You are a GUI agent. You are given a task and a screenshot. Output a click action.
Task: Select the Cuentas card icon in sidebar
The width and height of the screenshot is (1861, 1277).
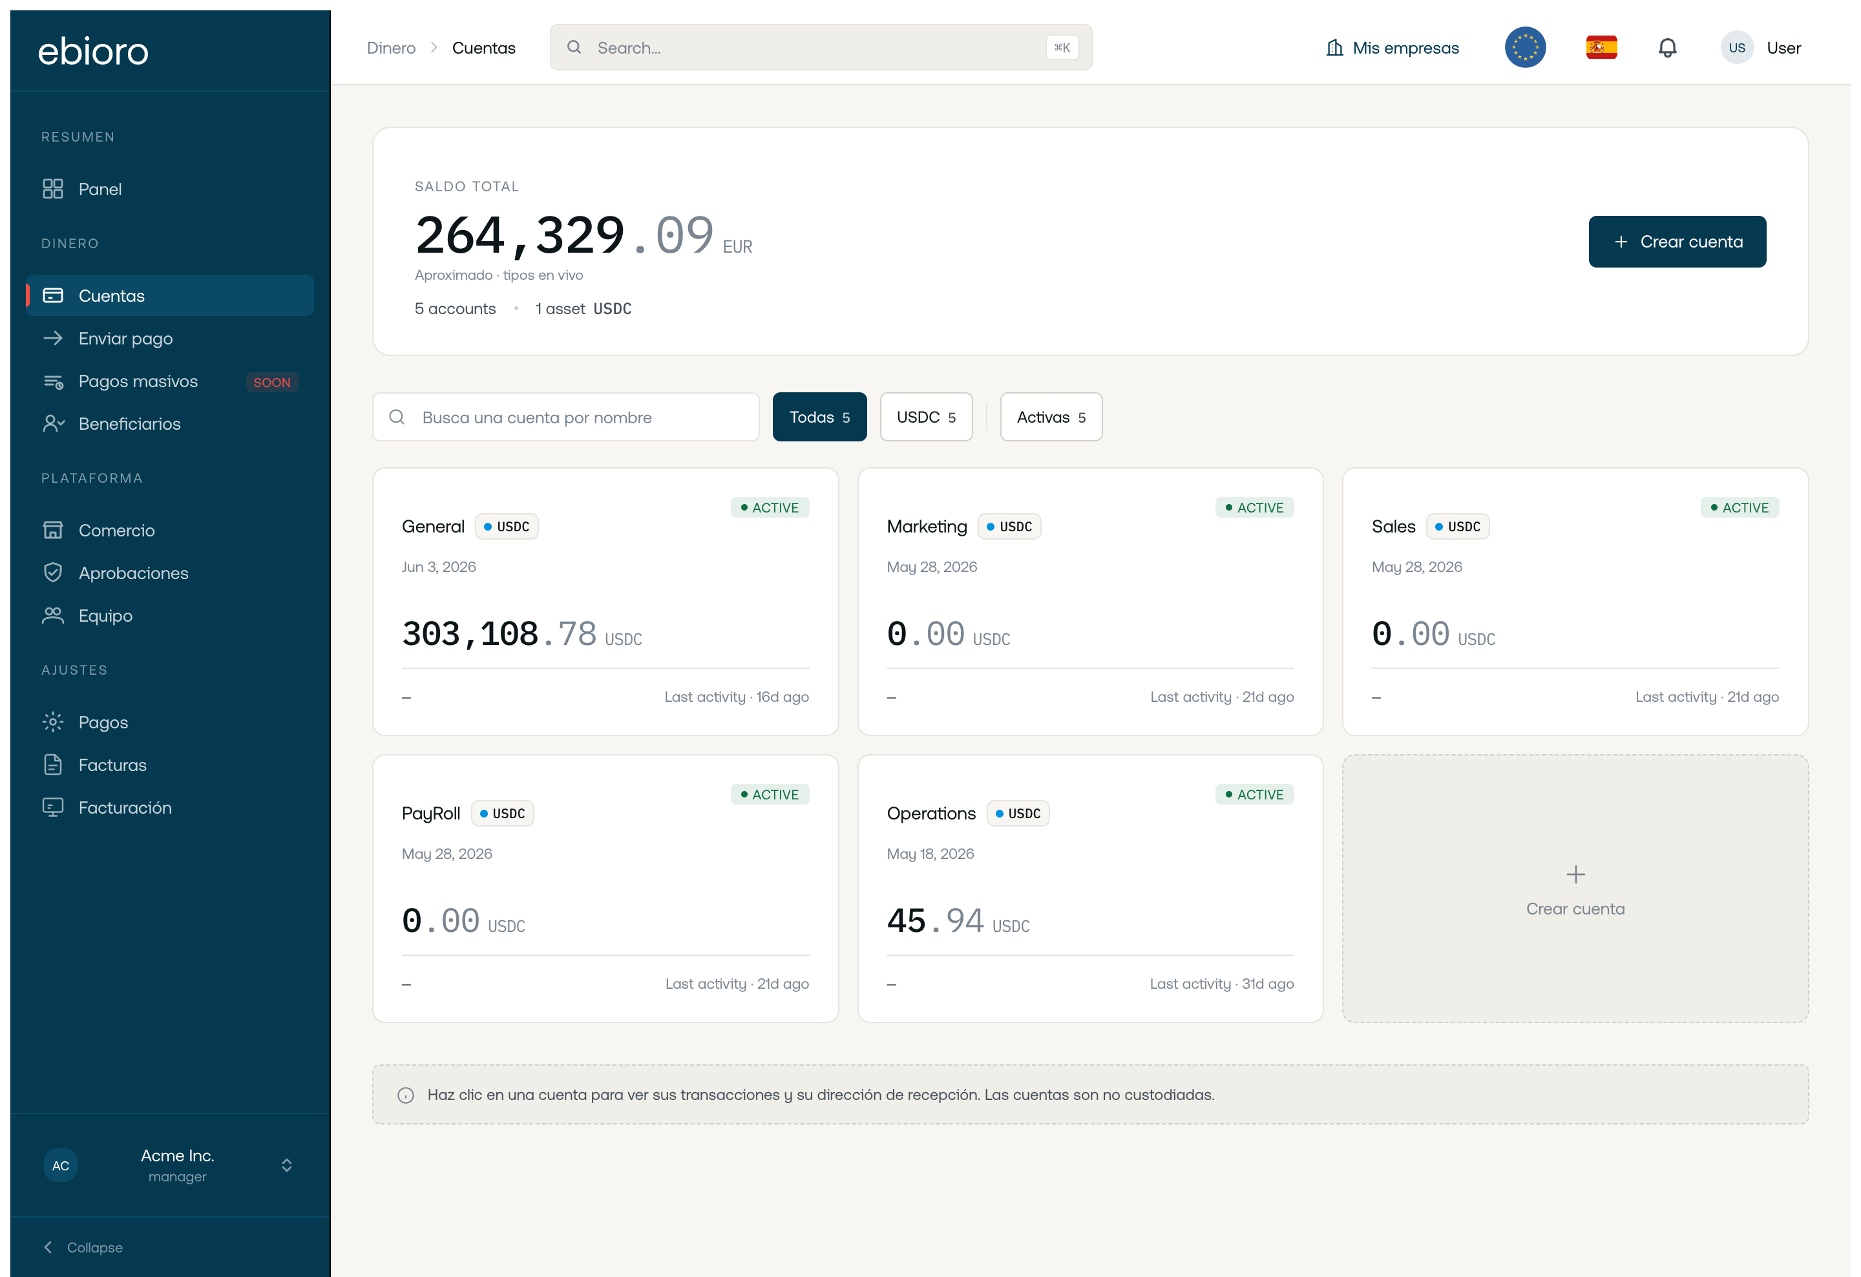click(x=53, y=295)
